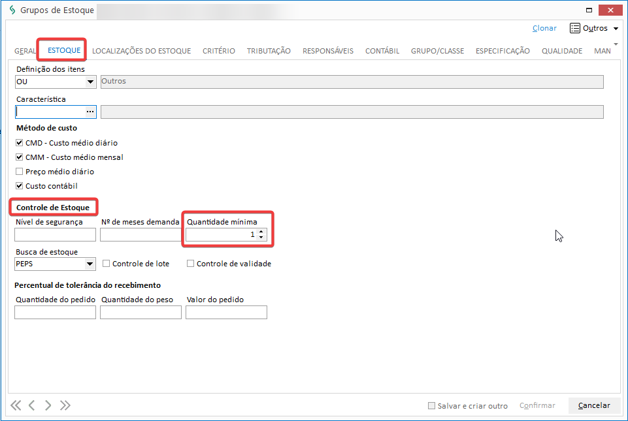Open Definição dos itens dropdown
628x421 pixels.
90,82
